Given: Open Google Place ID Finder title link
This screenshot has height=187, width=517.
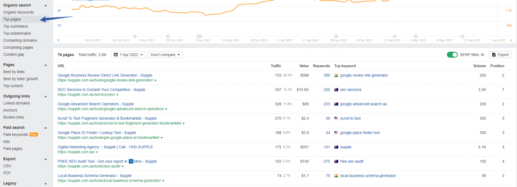Looking at the screenshot, I should 96,133.
